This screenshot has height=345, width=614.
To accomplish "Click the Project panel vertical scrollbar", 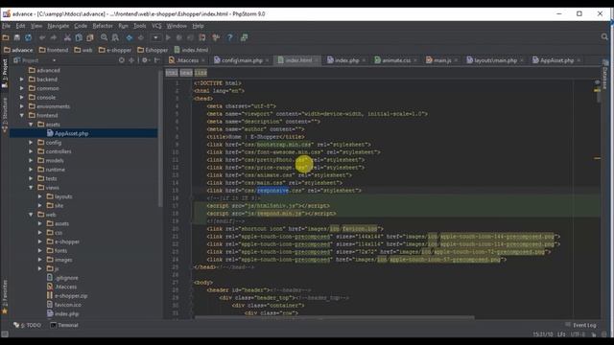I will click(160, 139).
